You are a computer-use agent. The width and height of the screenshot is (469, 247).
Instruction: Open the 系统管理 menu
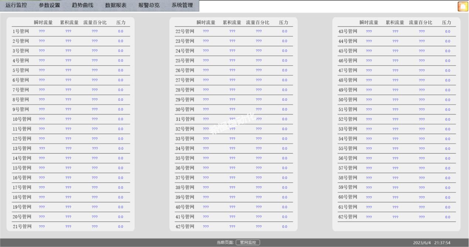click(x=182, y=6)
